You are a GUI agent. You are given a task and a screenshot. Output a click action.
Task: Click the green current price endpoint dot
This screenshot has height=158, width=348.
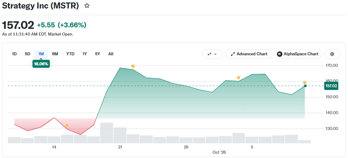[x=305, y=86]
